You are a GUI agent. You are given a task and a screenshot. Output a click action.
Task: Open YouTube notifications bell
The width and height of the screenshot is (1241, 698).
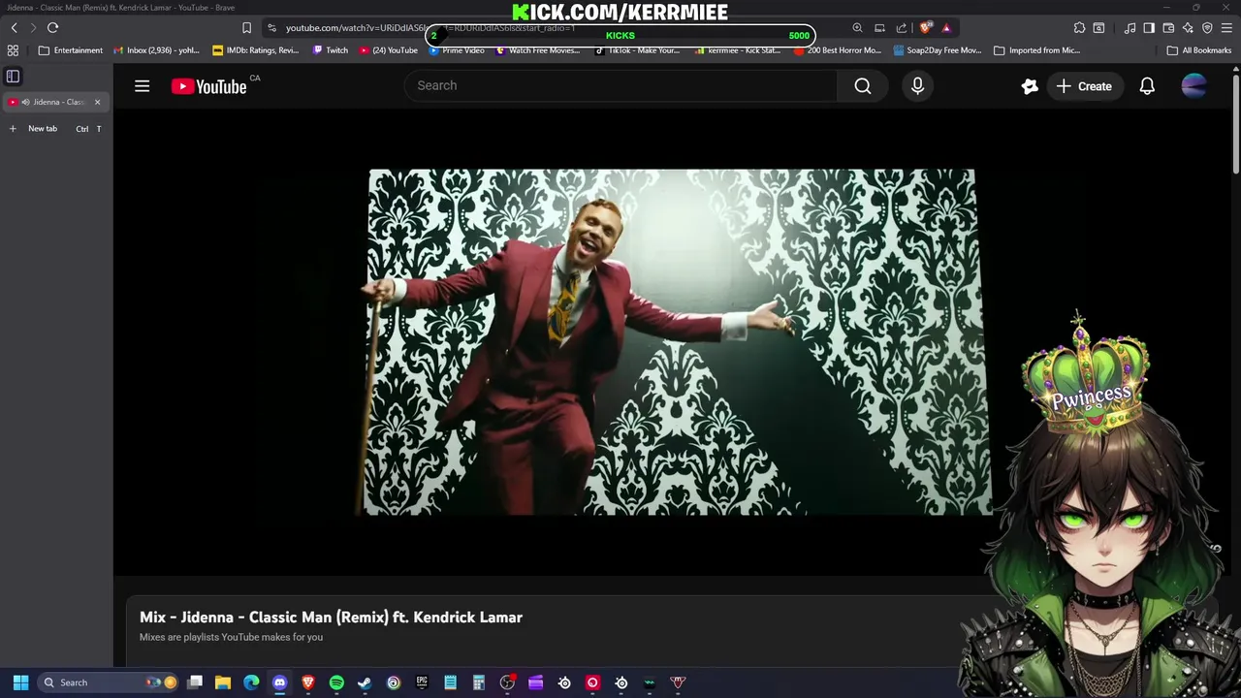tap(1147, 86)
